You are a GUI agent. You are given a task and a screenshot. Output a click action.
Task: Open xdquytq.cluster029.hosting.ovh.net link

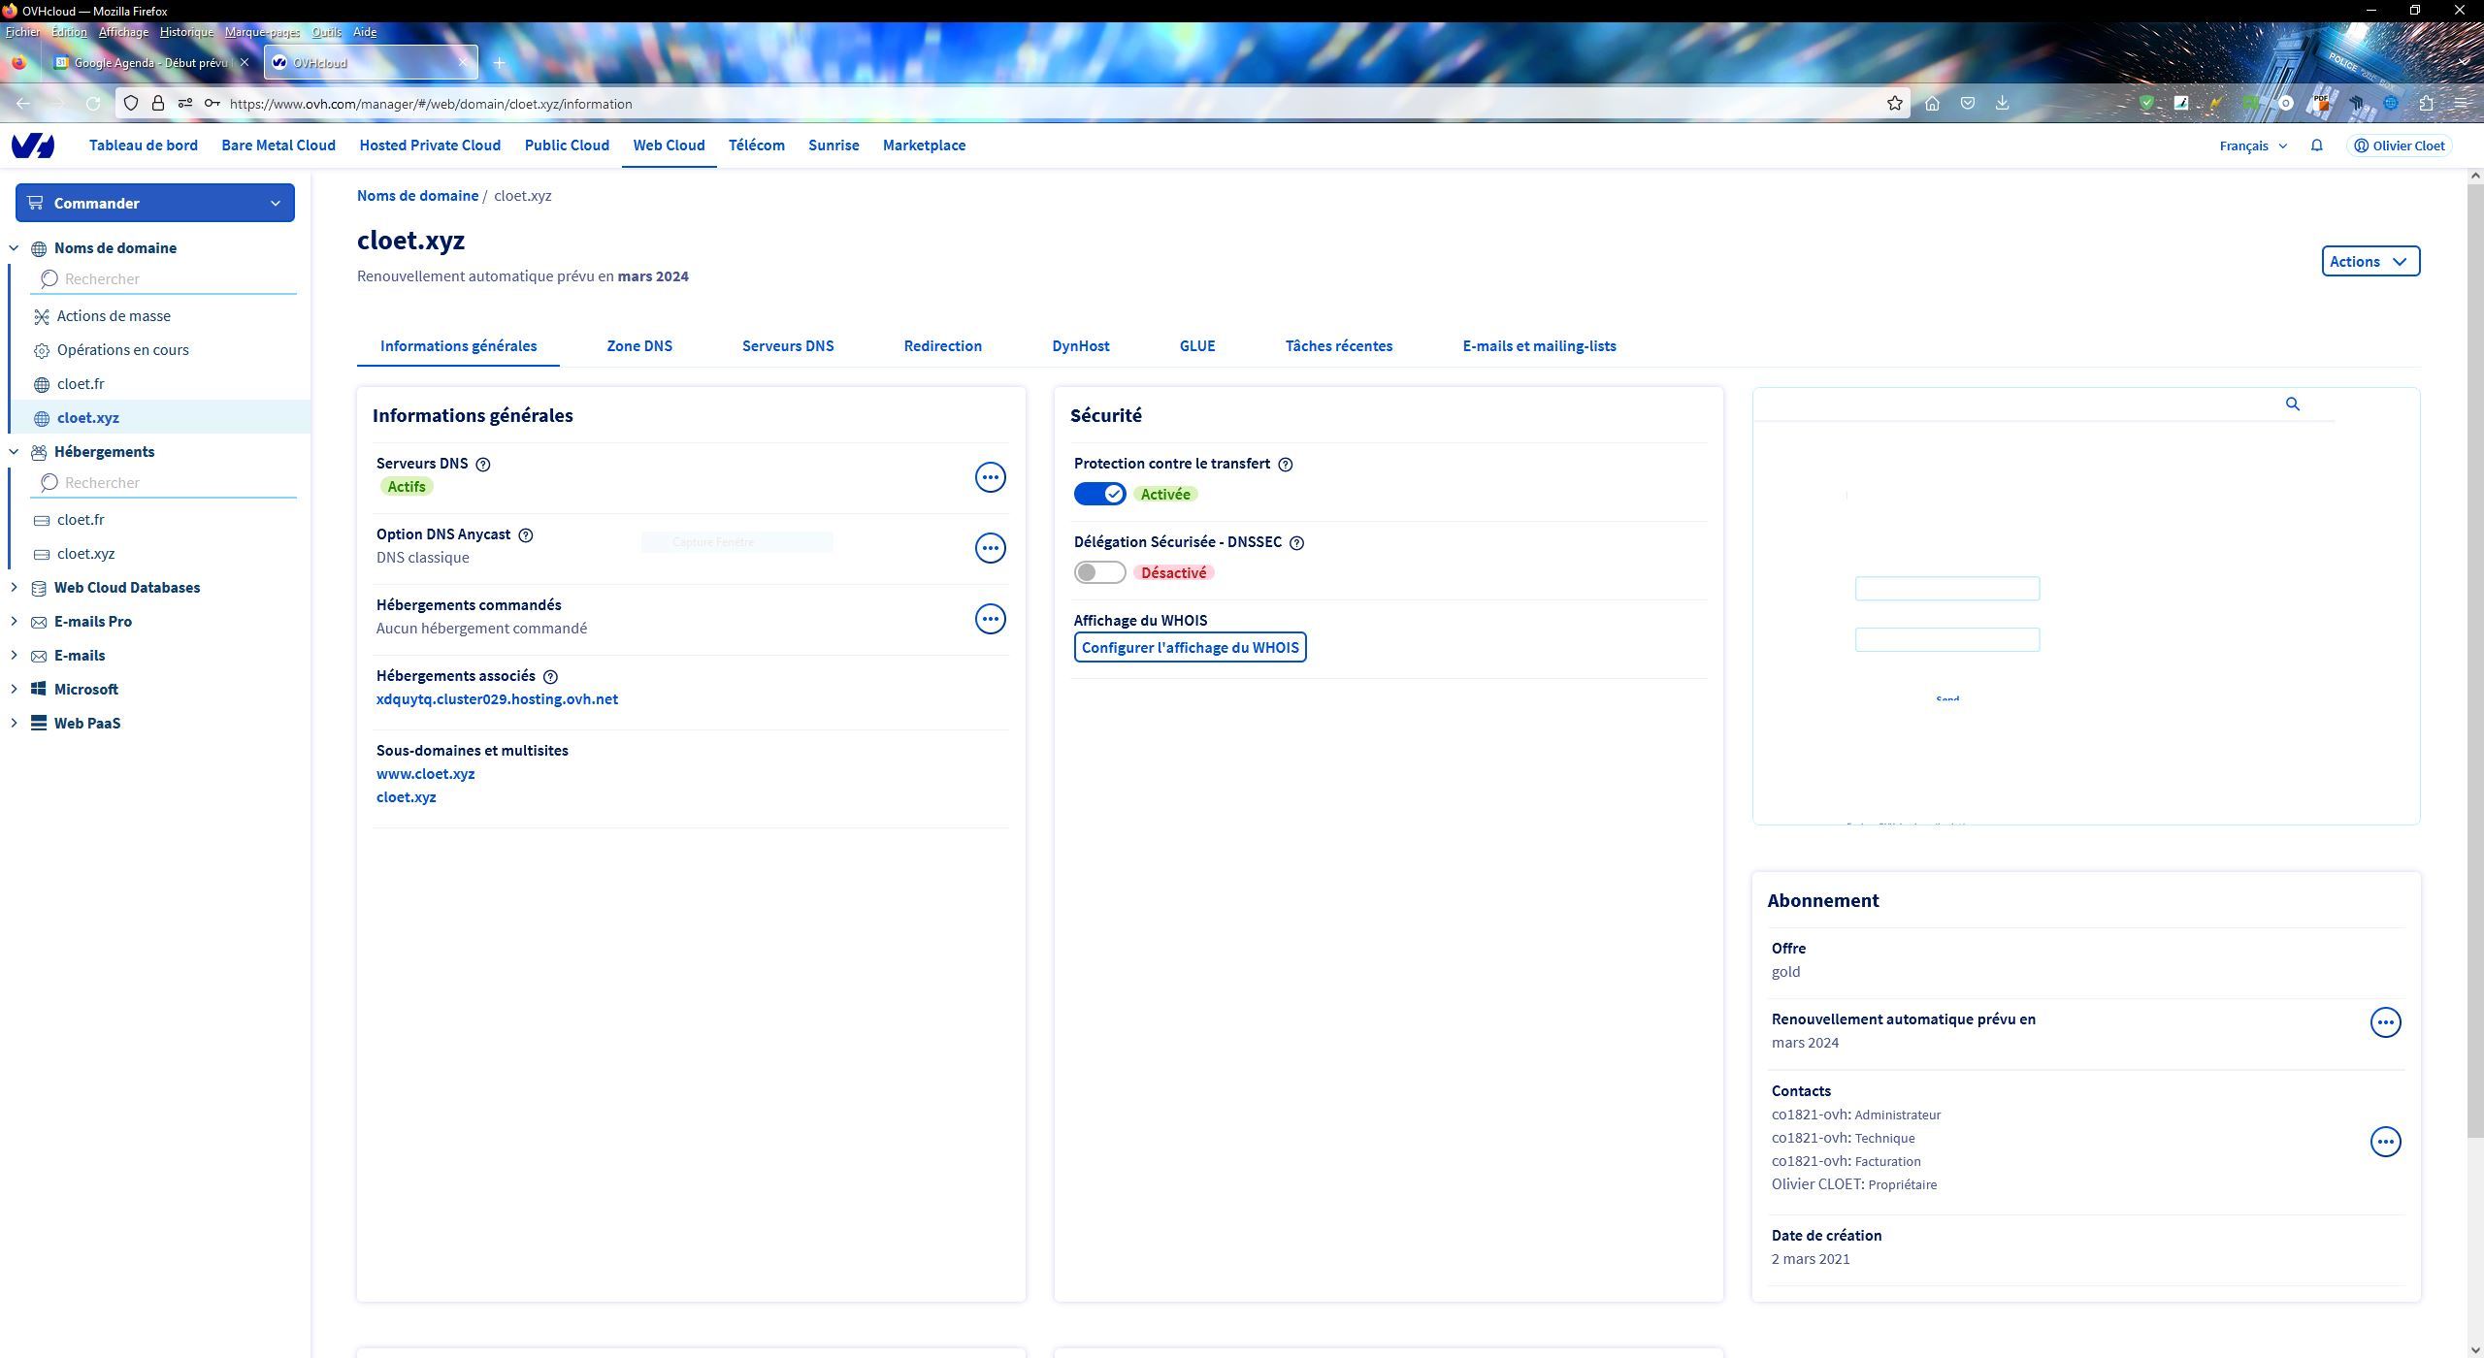click(497, 699)
